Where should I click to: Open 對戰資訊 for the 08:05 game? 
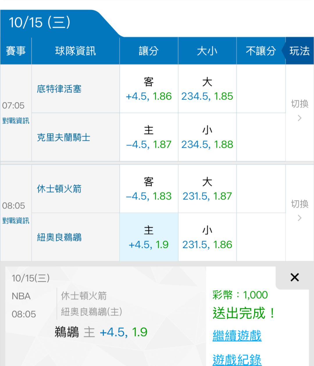click(16, 221)
